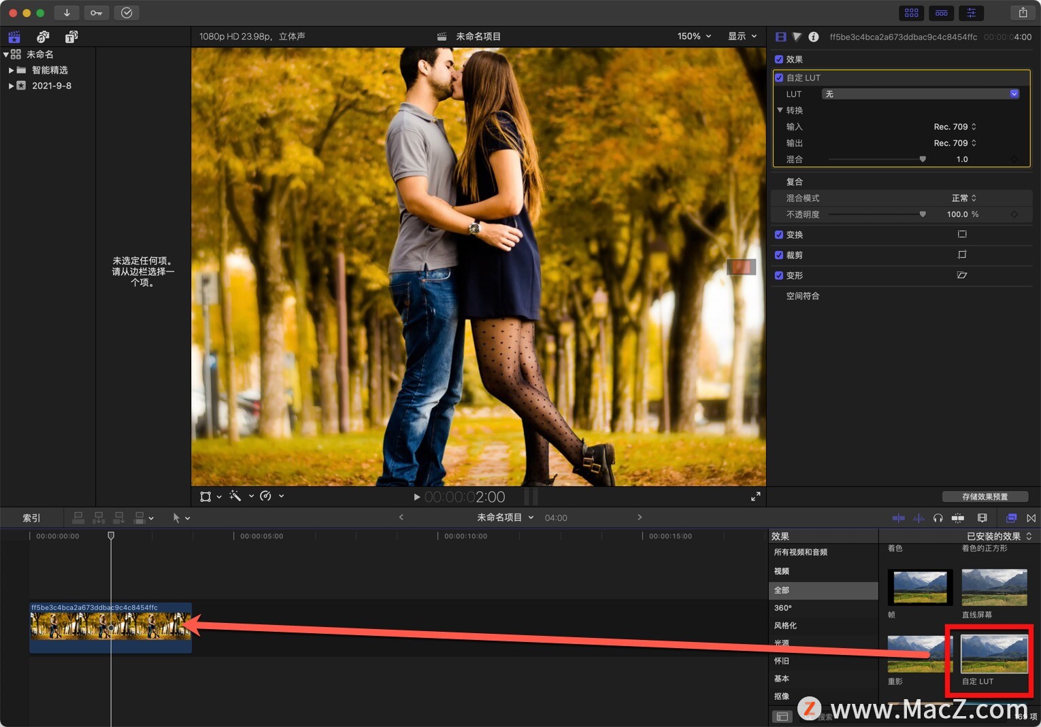Screen dimensions: 1041x727
Task: Click the insert clip edit icon
Action: (99, 518)
